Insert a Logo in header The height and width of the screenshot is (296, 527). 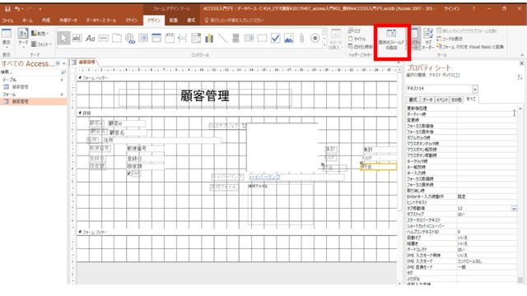pos(355,31)
